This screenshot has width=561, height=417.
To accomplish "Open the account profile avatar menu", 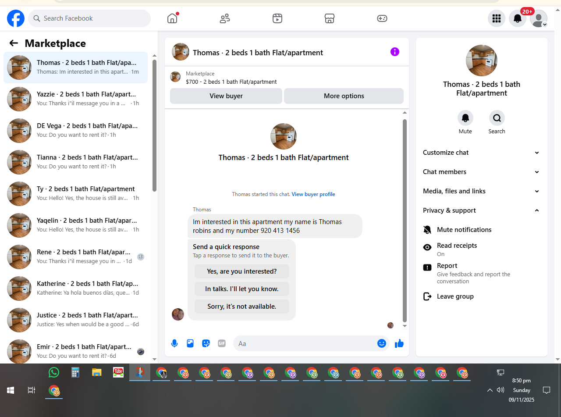I will [x=539, y=18].
